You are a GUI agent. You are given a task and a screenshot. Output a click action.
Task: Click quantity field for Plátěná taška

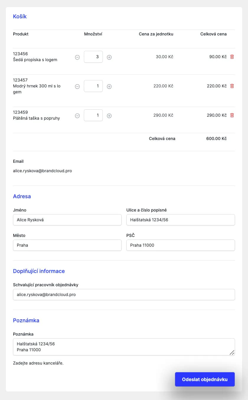coord(93,115)
